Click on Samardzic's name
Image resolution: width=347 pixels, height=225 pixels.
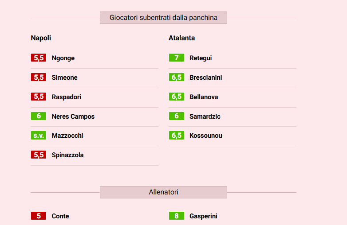[205, 116]
